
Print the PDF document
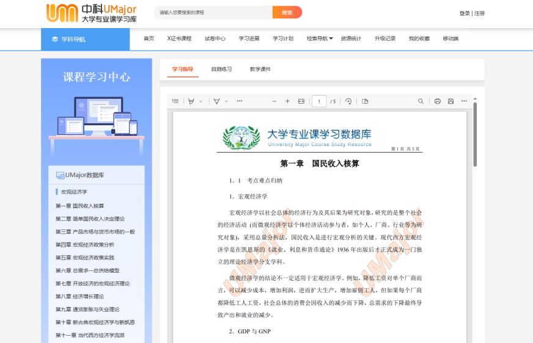(x=438, y=101)
